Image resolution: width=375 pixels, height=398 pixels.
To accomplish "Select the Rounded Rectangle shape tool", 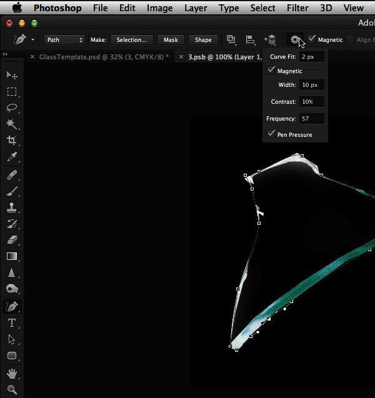I will pyautogui.click(x=12, y=356).
